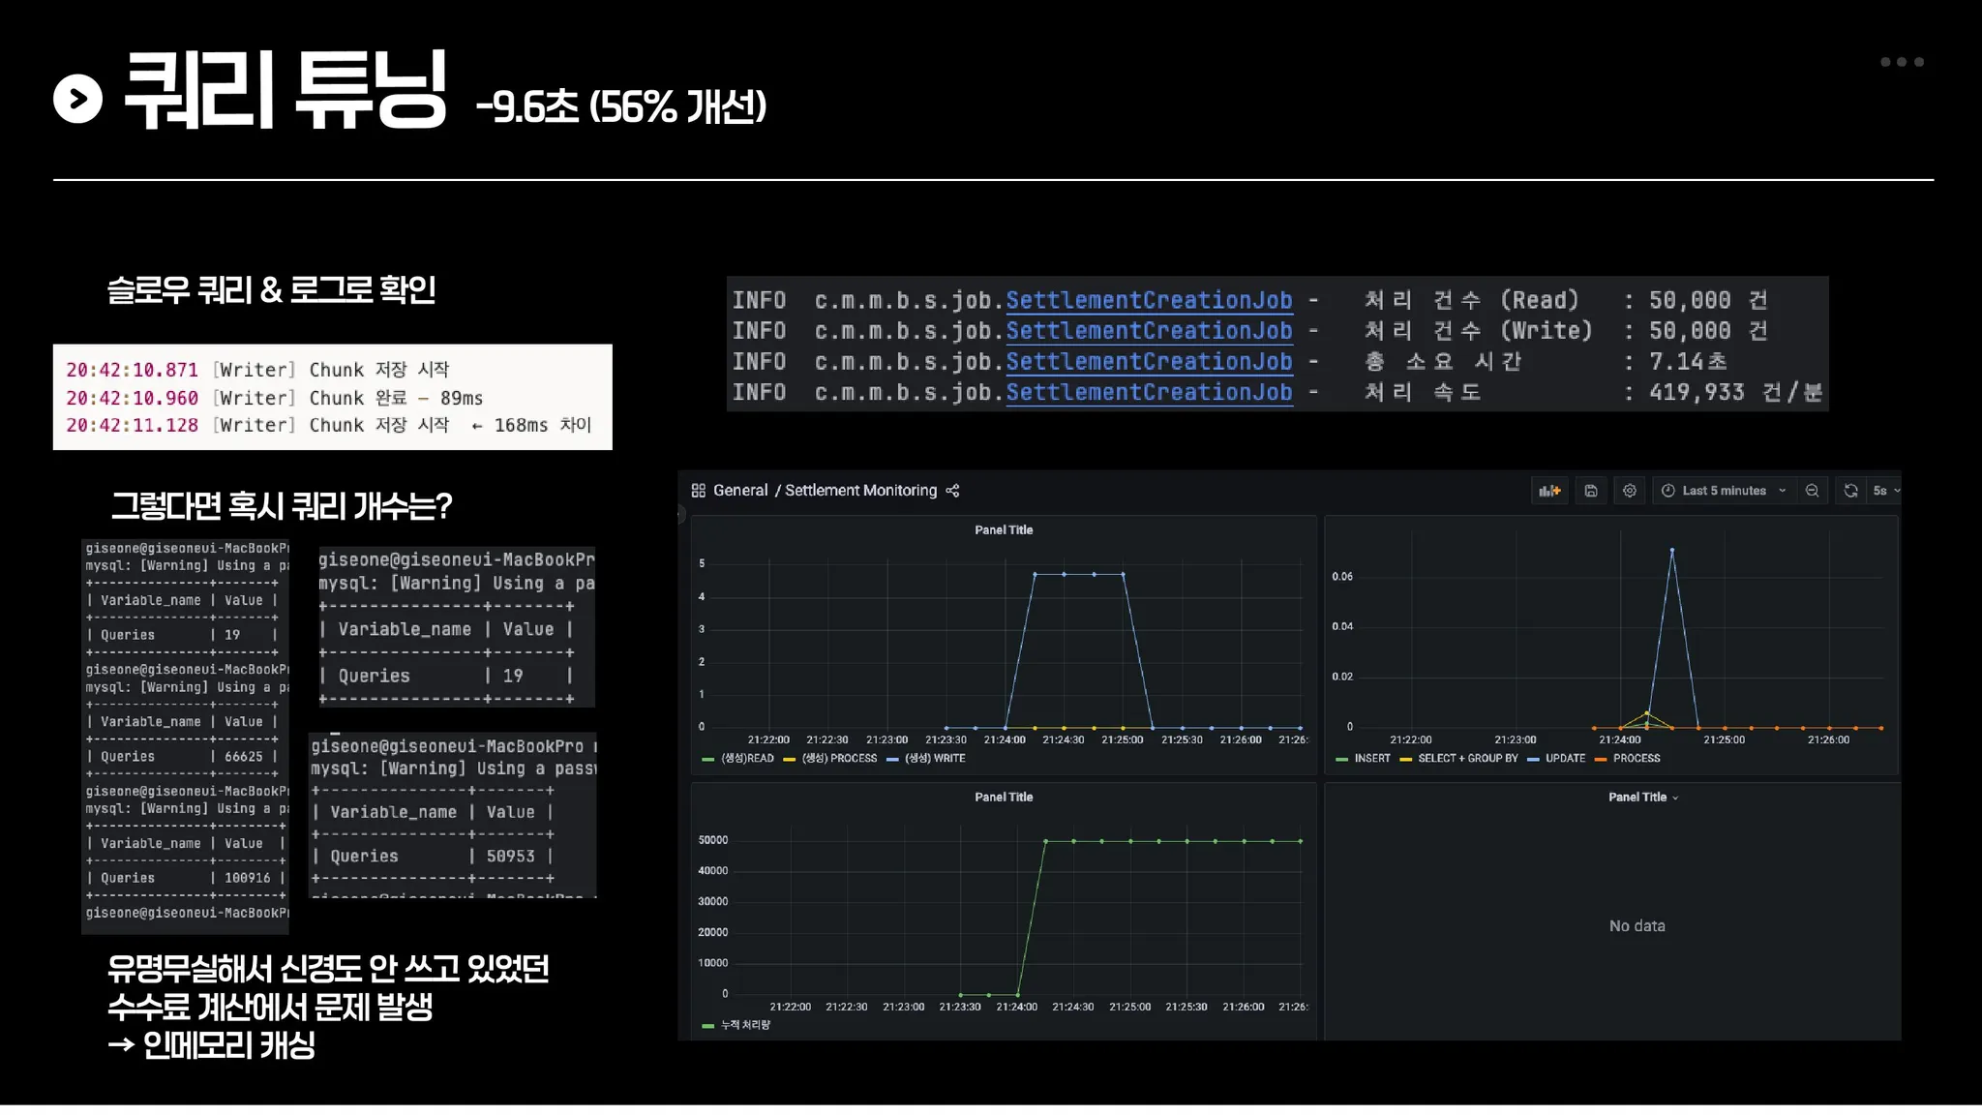Click the share dashboard icon
The width and height of the screenshot is (1982, 1115).
click(x=953, y=491)
